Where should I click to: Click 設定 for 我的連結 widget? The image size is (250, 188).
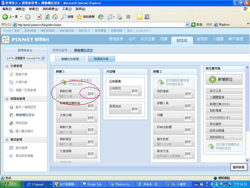coord(188,94)
